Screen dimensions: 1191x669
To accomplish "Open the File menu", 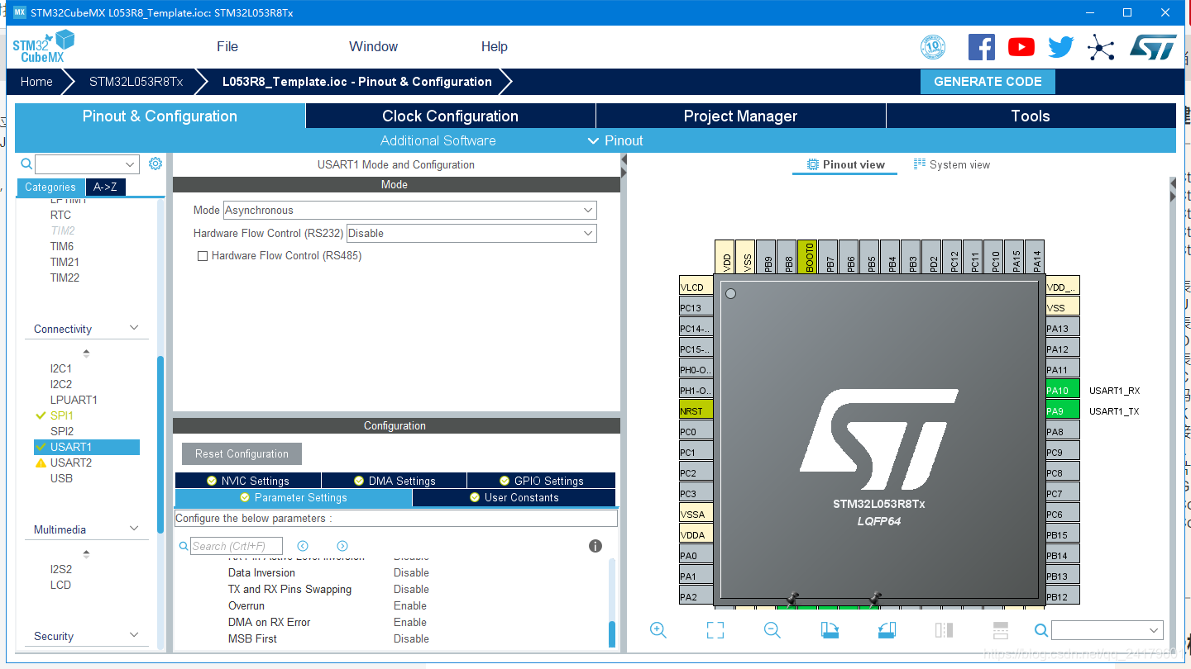I will (227, 47).
